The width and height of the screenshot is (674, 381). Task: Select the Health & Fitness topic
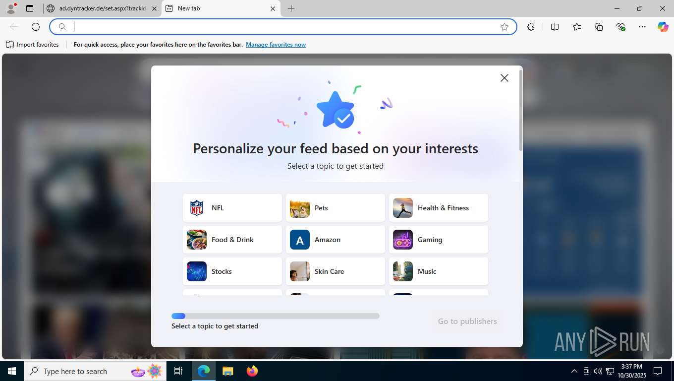coord(439,208)
